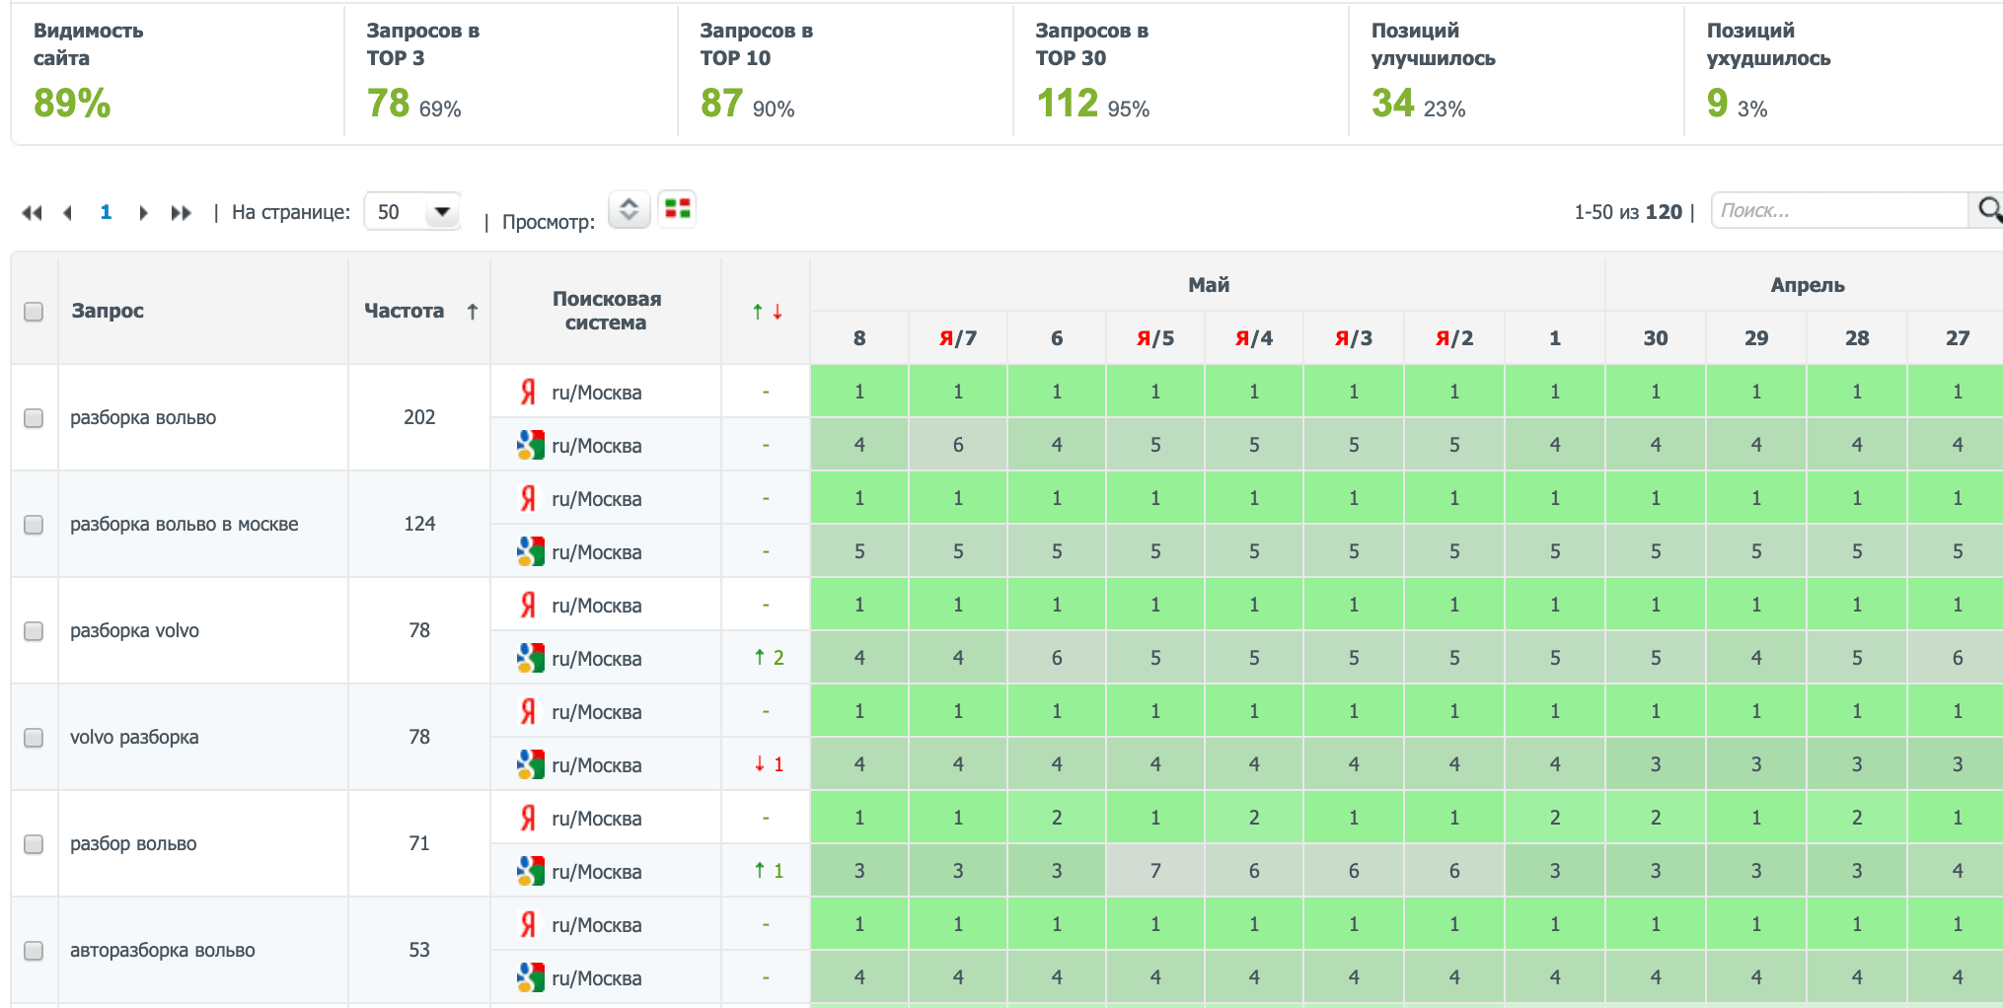Click the up-down arrows view icon
The height and width of the screenshot is (1008, 2003).
click(x=629, y=209)
